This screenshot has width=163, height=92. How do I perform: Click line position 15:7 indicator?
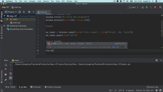point(111,90)
